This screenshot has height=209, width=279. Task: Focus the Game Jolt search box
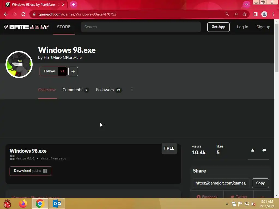point(141,27)
